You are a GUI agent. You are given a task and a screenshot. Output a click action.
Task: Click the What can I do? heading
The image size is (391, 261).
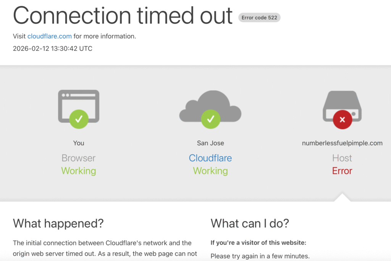pyautogui.click(x=250, y=223)
